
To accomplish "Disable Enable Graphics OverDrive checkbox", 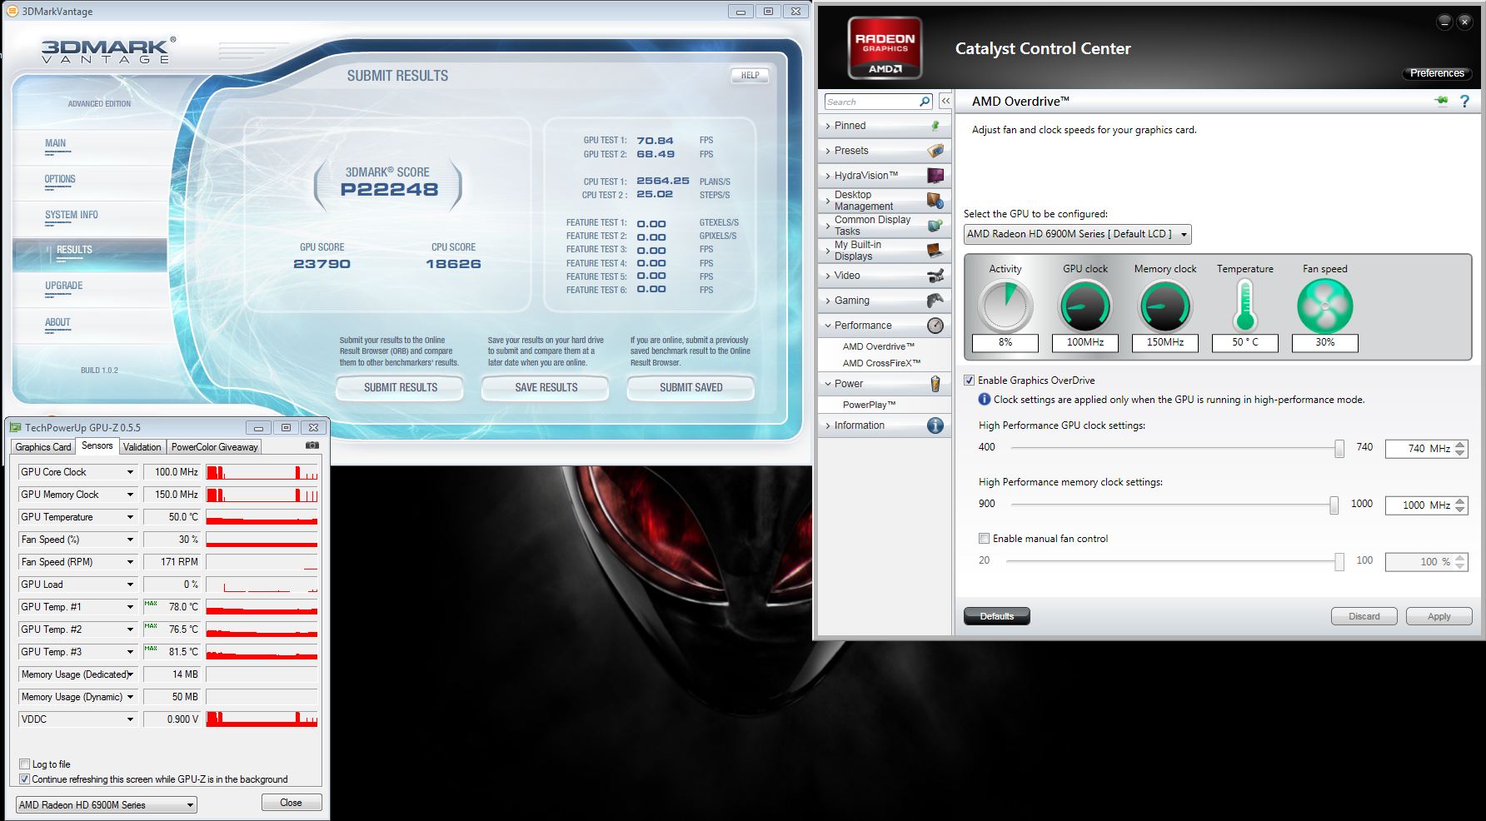I will (970, 381).
